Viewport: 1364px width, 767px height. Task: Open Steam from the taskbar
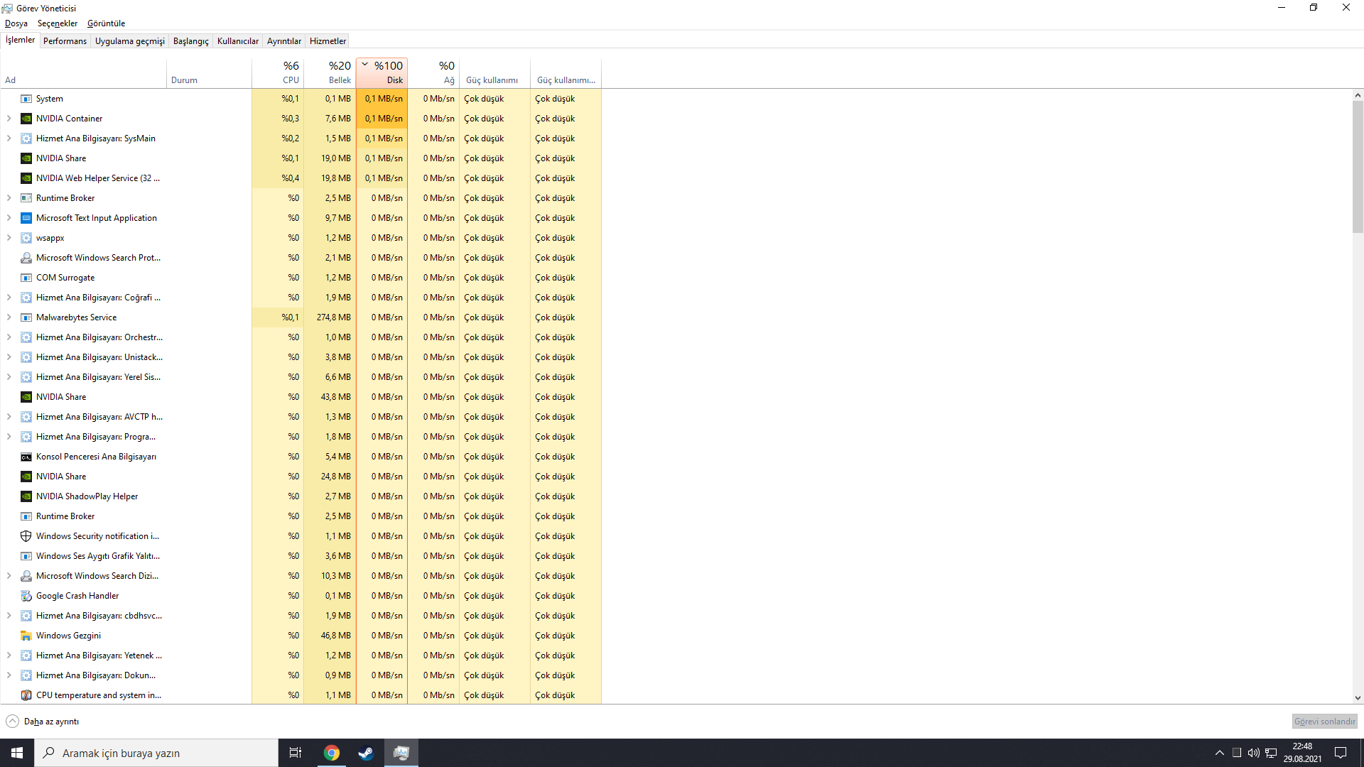pos(366,752)
